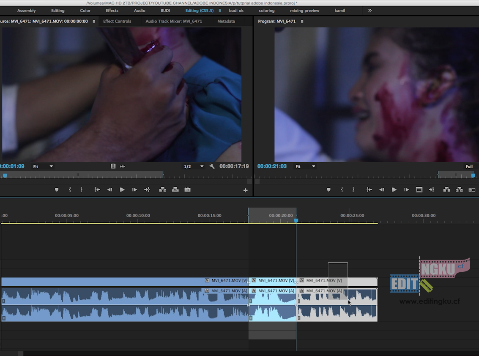Switch to the Editing (CS5.5) workspace
The width and height of the screenshot is (479, 356).
(x=199, y=11)
